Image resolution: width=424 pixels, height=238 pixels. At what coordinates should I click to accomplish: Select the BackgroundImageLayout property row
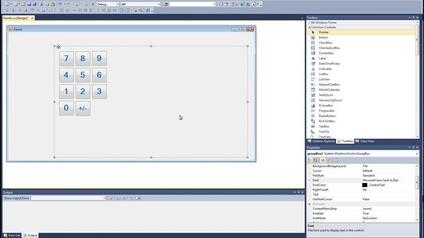tap(362, 166)
